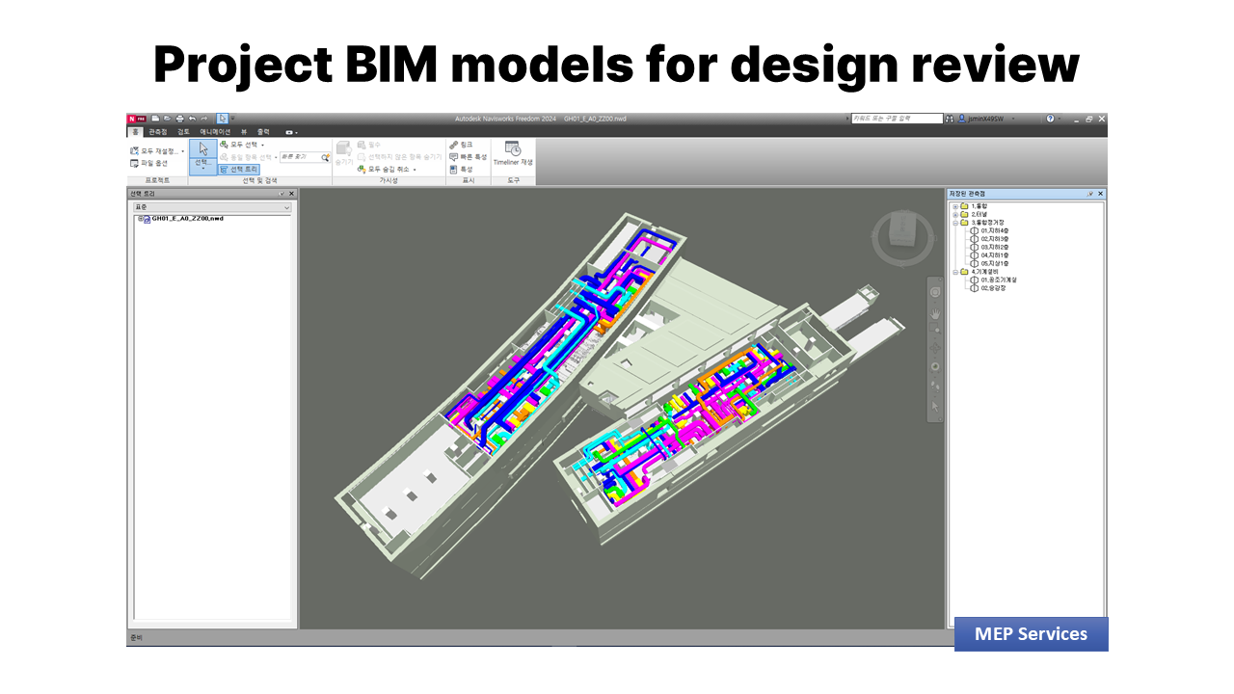Collapse the 3.통합정거장 folder

[954, 223]
